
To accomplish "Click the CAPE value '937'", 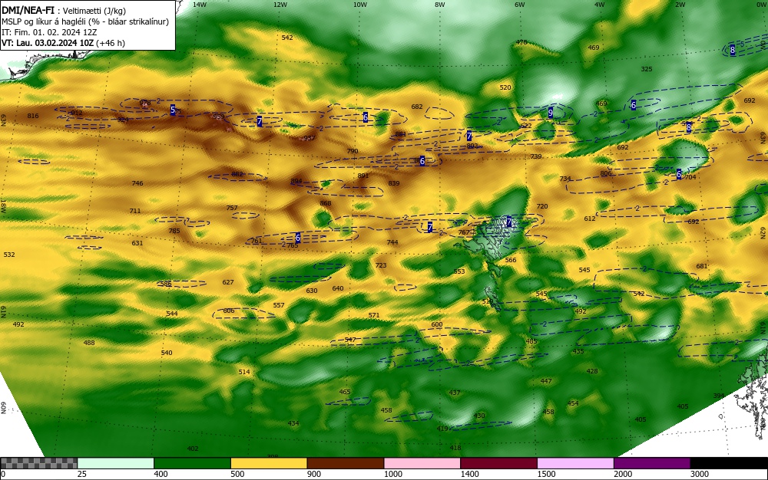I will [x=309, y=138].
